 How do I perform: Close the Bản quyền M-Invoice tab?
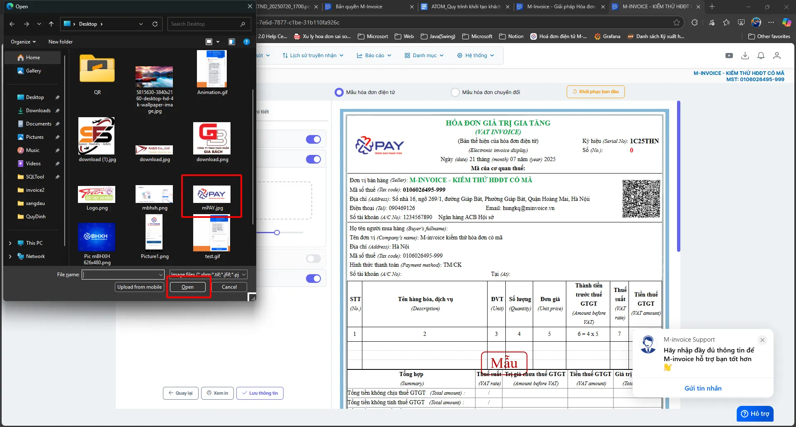click(412, 7)
